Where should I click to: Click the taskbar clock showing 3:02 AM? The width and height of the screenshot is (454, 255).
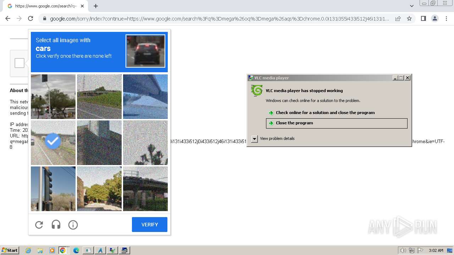(436, 250)
